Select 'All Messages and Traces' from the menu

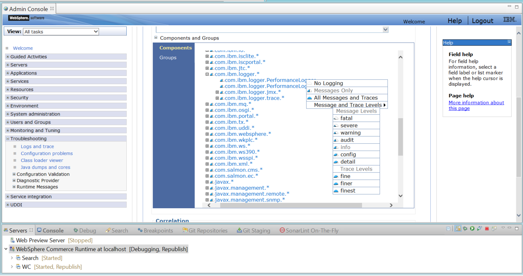346,98
